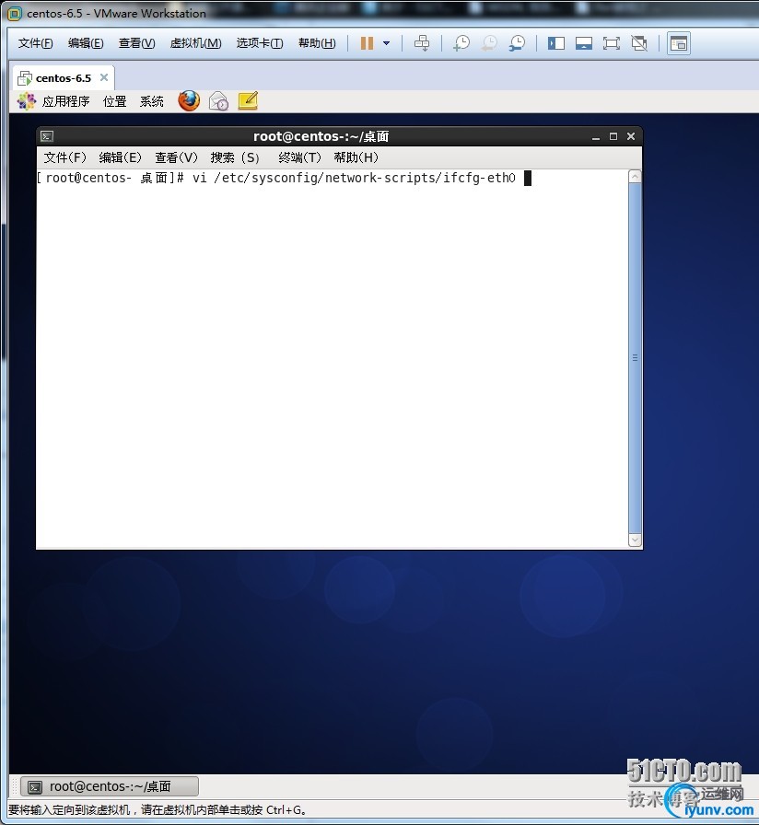Viewport: 759px width, 825px height.
Task: Launch Firefox from the CentOS panel
Action: pyautogui.click(x=189, y=101)
